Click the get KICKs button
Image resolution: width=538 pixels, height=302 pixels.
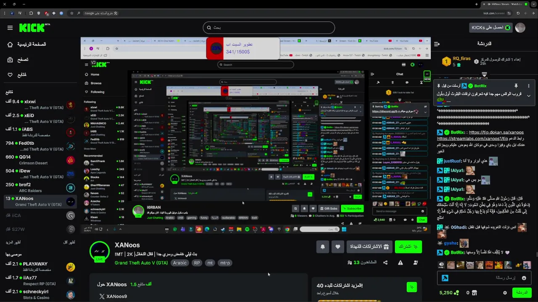(491, 28)
